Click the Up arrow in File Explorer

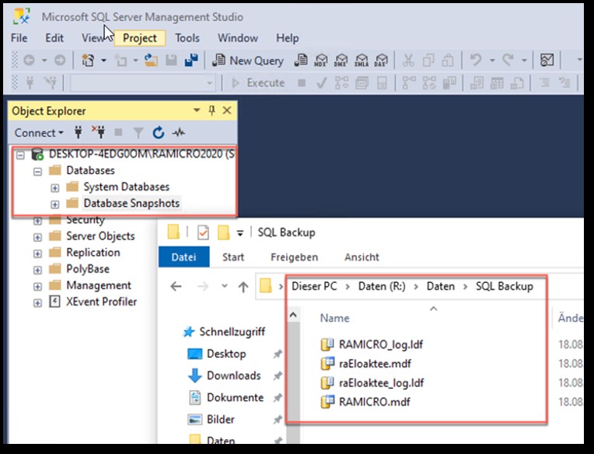[x=243, y=287]
